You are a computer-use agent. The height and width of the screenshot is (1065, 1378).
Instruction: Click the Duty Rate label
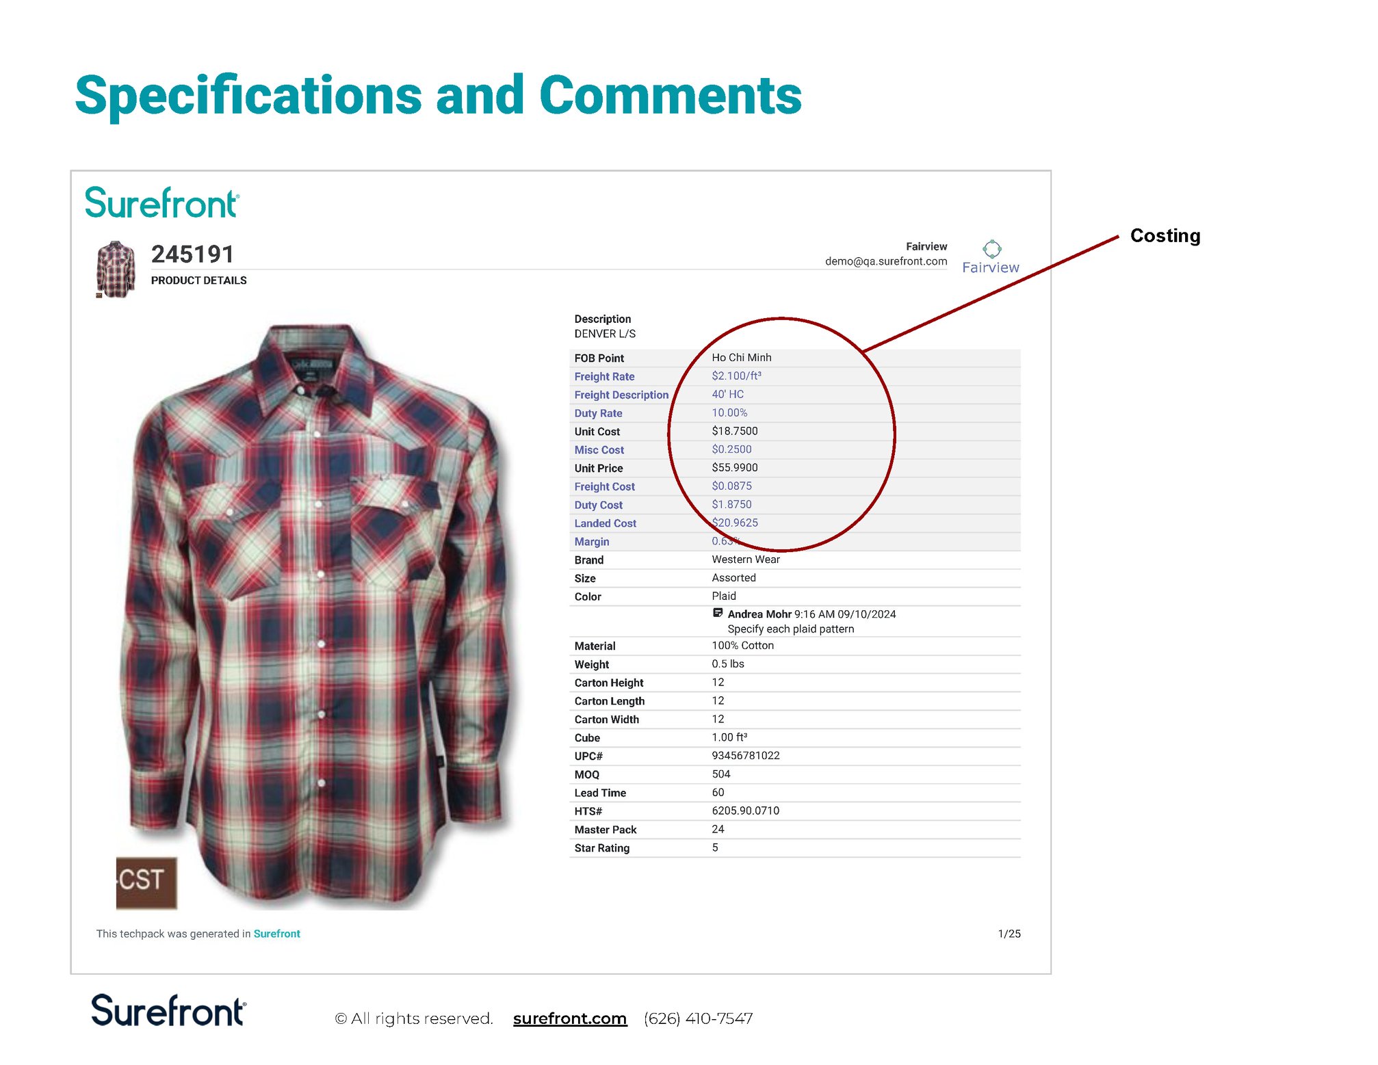[598, 414]
